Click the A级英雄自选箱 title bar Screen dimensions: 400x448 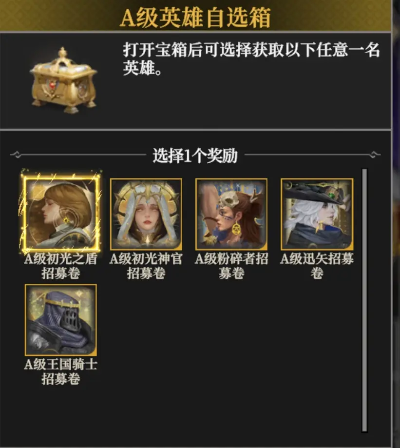point(195,17)
